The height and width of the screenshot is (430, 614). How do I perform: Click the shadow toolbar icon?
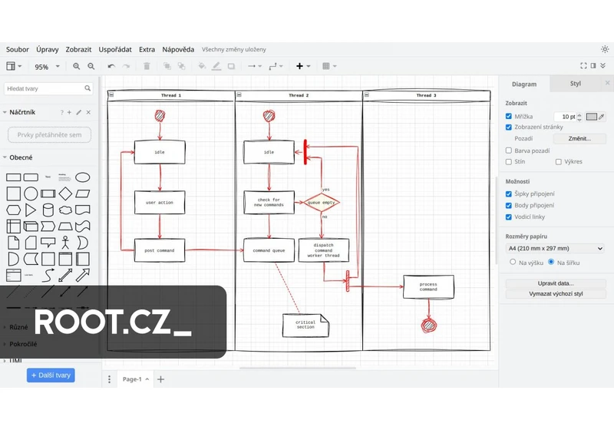point(232,66)
